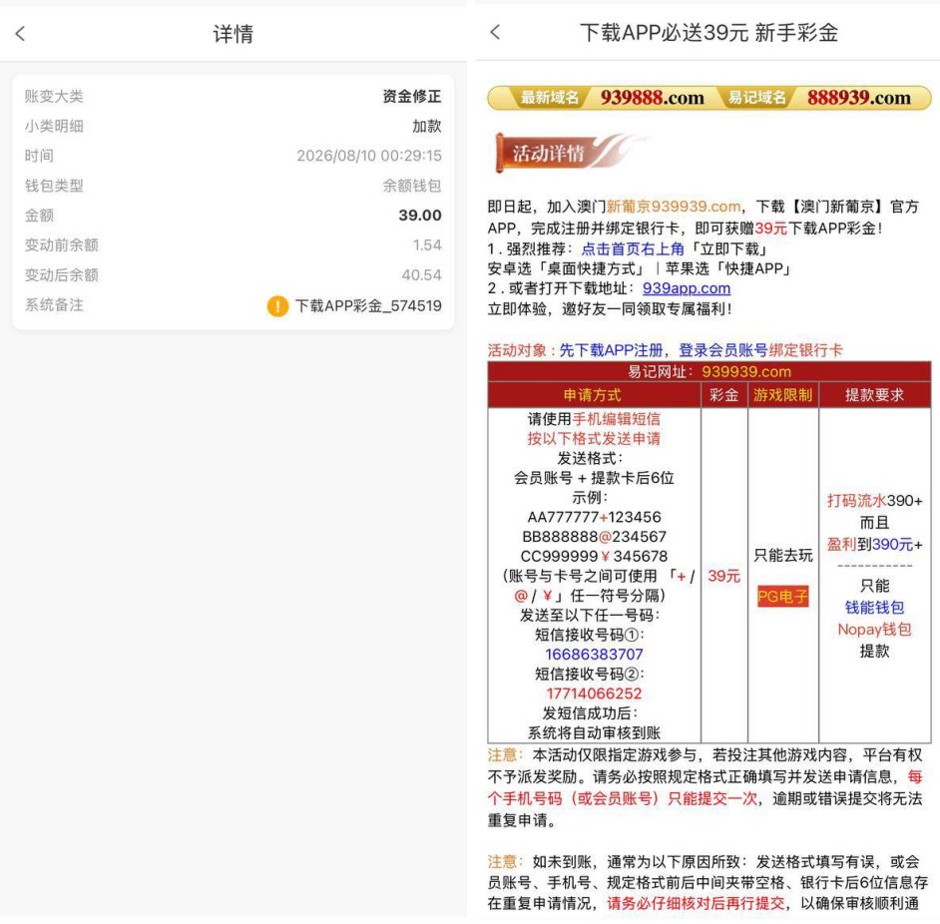Select the 易记网址: 939939.com table row

coord(709,372)
